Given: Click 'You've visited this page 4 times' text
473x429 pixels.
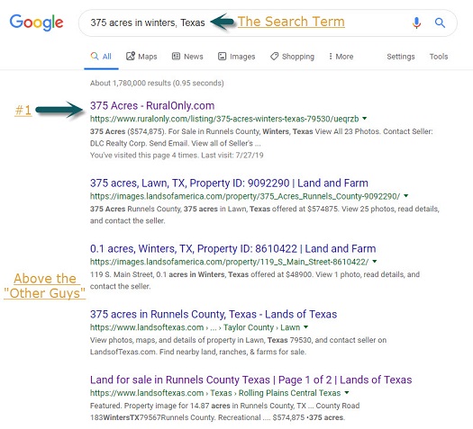Looking at the screenshot, I should [x=177, y=156].
